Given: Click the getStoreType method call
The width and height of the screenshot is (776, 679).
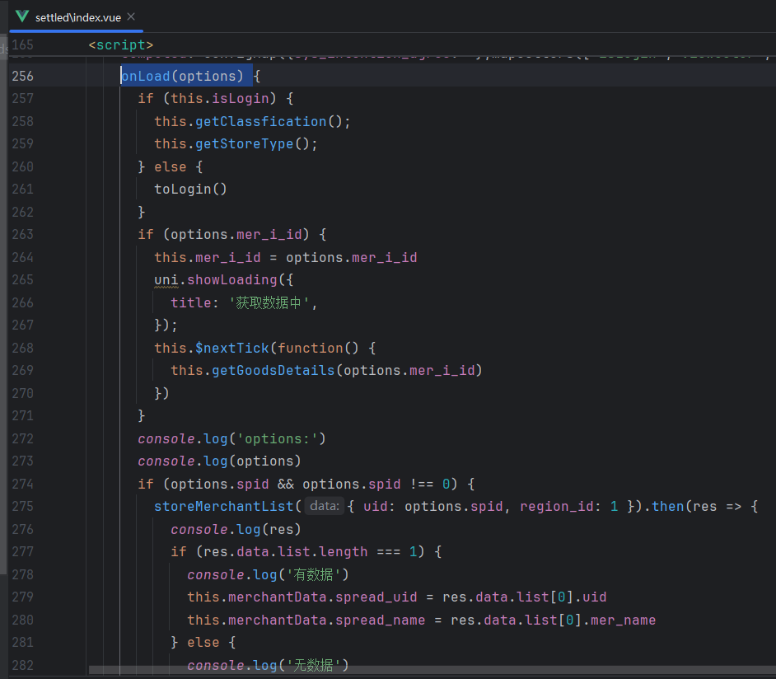Looking at the screenshot, I should (245, 144).
